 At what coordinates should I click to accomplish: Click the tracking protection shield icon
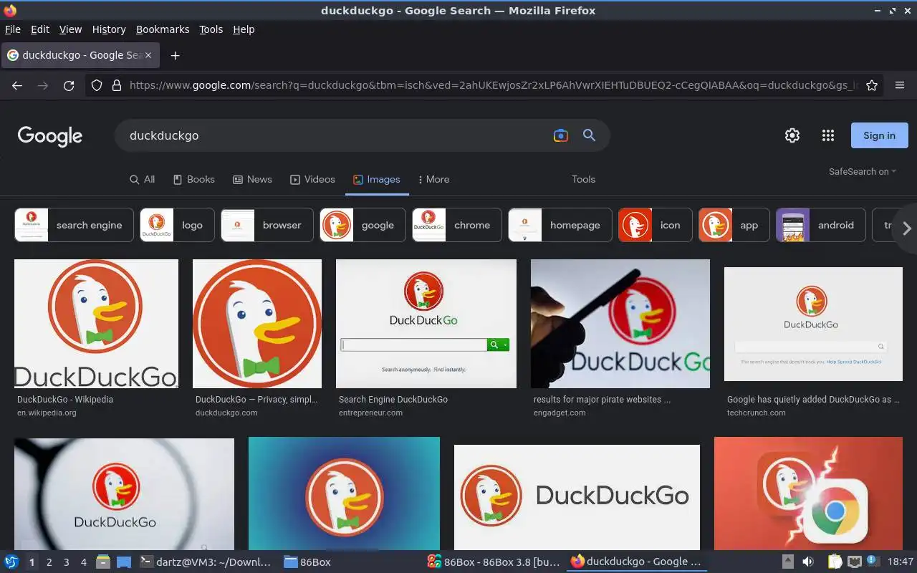point(97,85)
